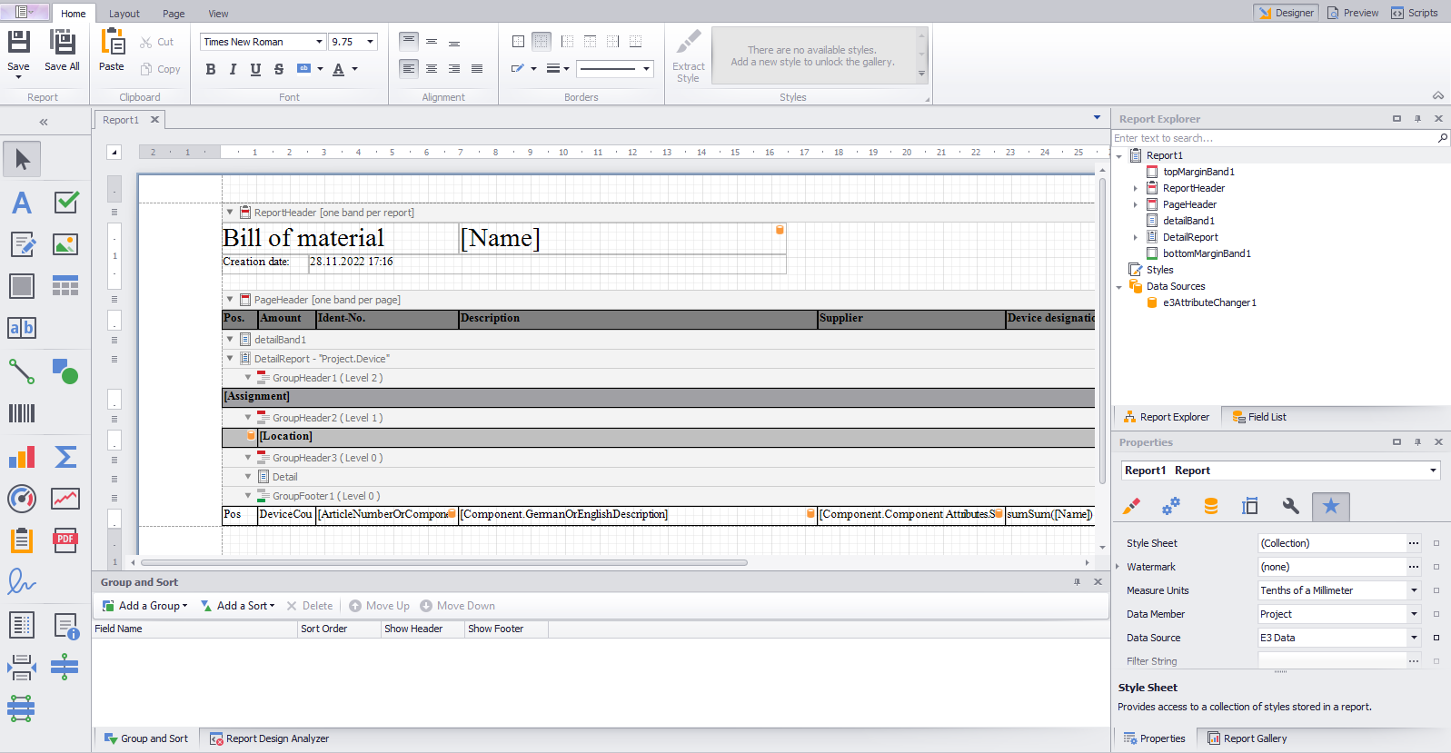Choose the Gauge control in toolbox

coord(22,499)
